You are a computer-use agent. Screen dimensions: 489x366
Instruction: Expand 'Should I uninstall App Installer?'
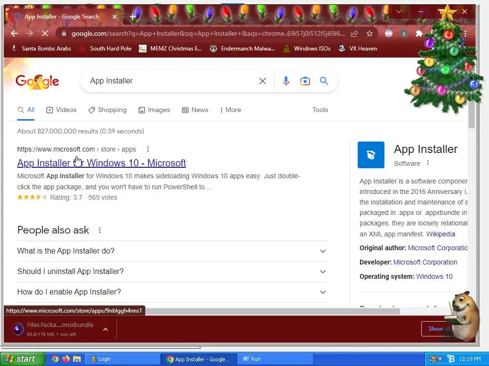click(173, 272)
